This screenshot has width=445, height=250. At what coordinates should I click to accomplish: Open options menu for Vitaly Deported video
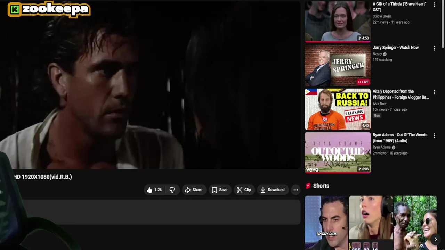pos(434,92)
